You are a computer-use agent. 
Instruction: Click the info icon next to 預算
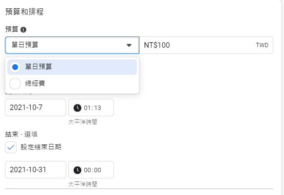click(x=23, y=30)
